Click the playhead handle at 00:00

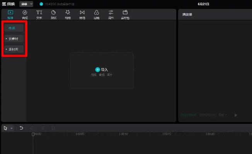tap(33, 134)
